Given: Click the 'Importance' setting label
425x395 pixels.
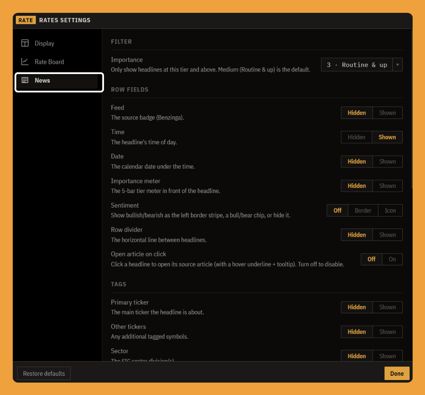Looking at the screenshot, I should tap(127, 59).
